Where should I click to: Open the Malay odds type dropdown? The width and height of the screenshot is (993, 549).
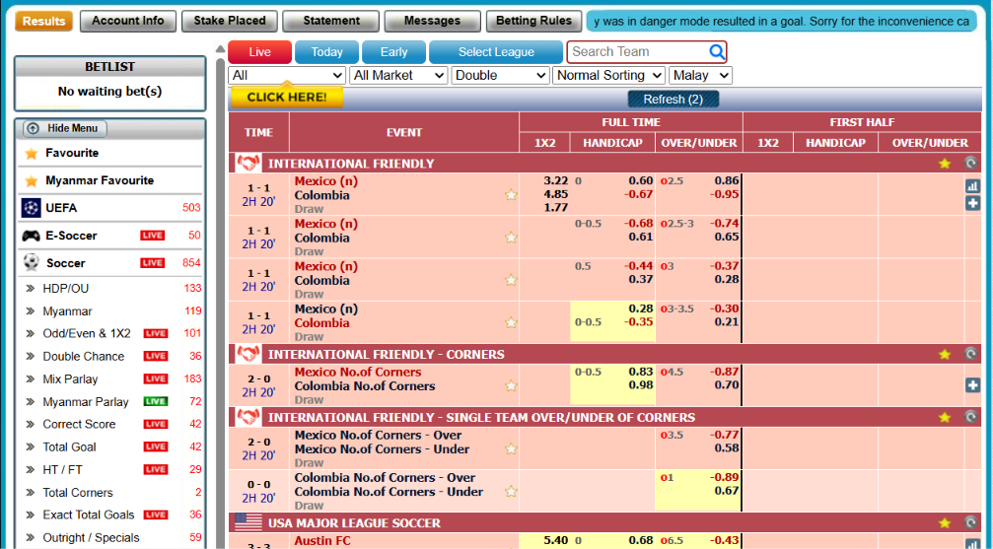700,75
